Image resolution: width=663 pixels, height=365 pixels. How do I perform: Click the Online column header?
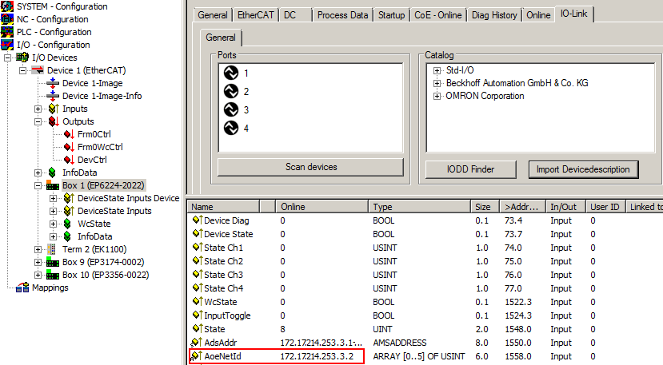[x=322, y=207]
